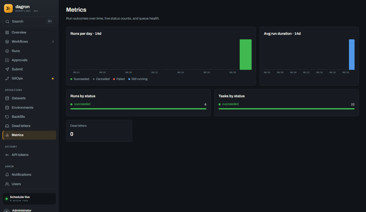
Task: Click the 08/28 label in Runs per day chart
Action: pos(233,73)
